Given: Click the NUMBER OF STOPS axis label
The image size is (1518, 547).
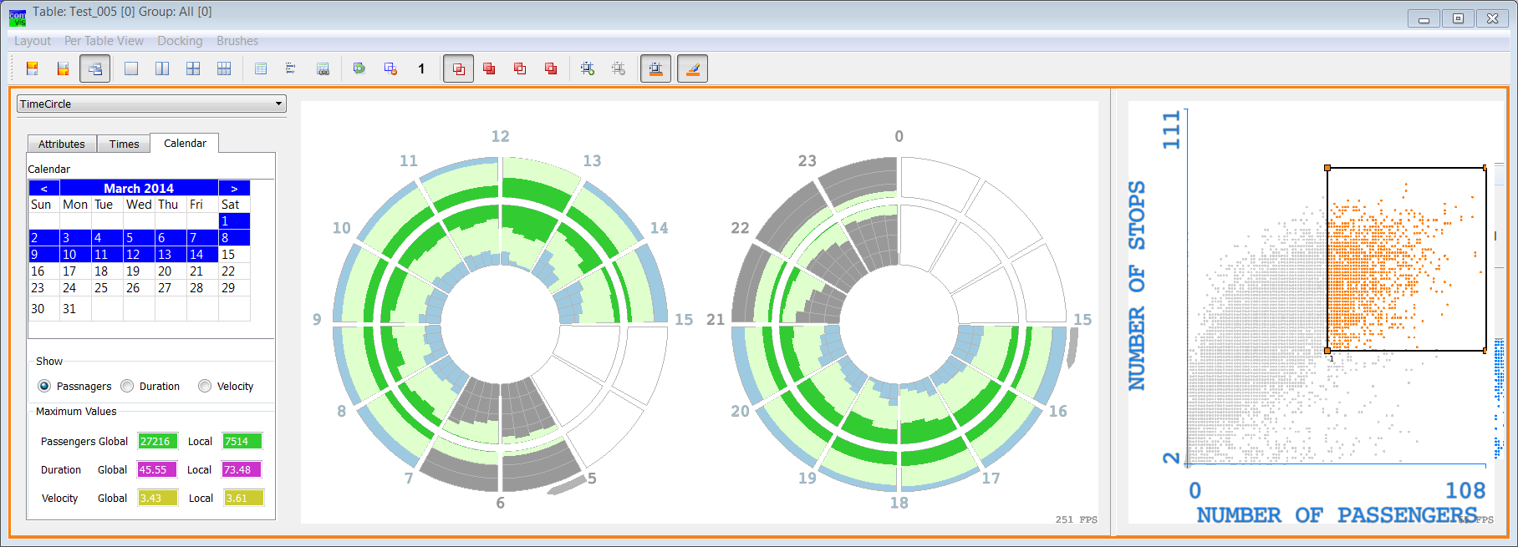Looking at the screenshot, I should (1137, 286).
